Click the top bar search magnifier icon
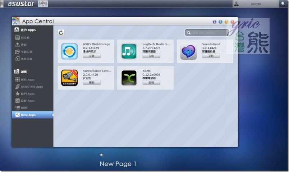 point(283,4)
